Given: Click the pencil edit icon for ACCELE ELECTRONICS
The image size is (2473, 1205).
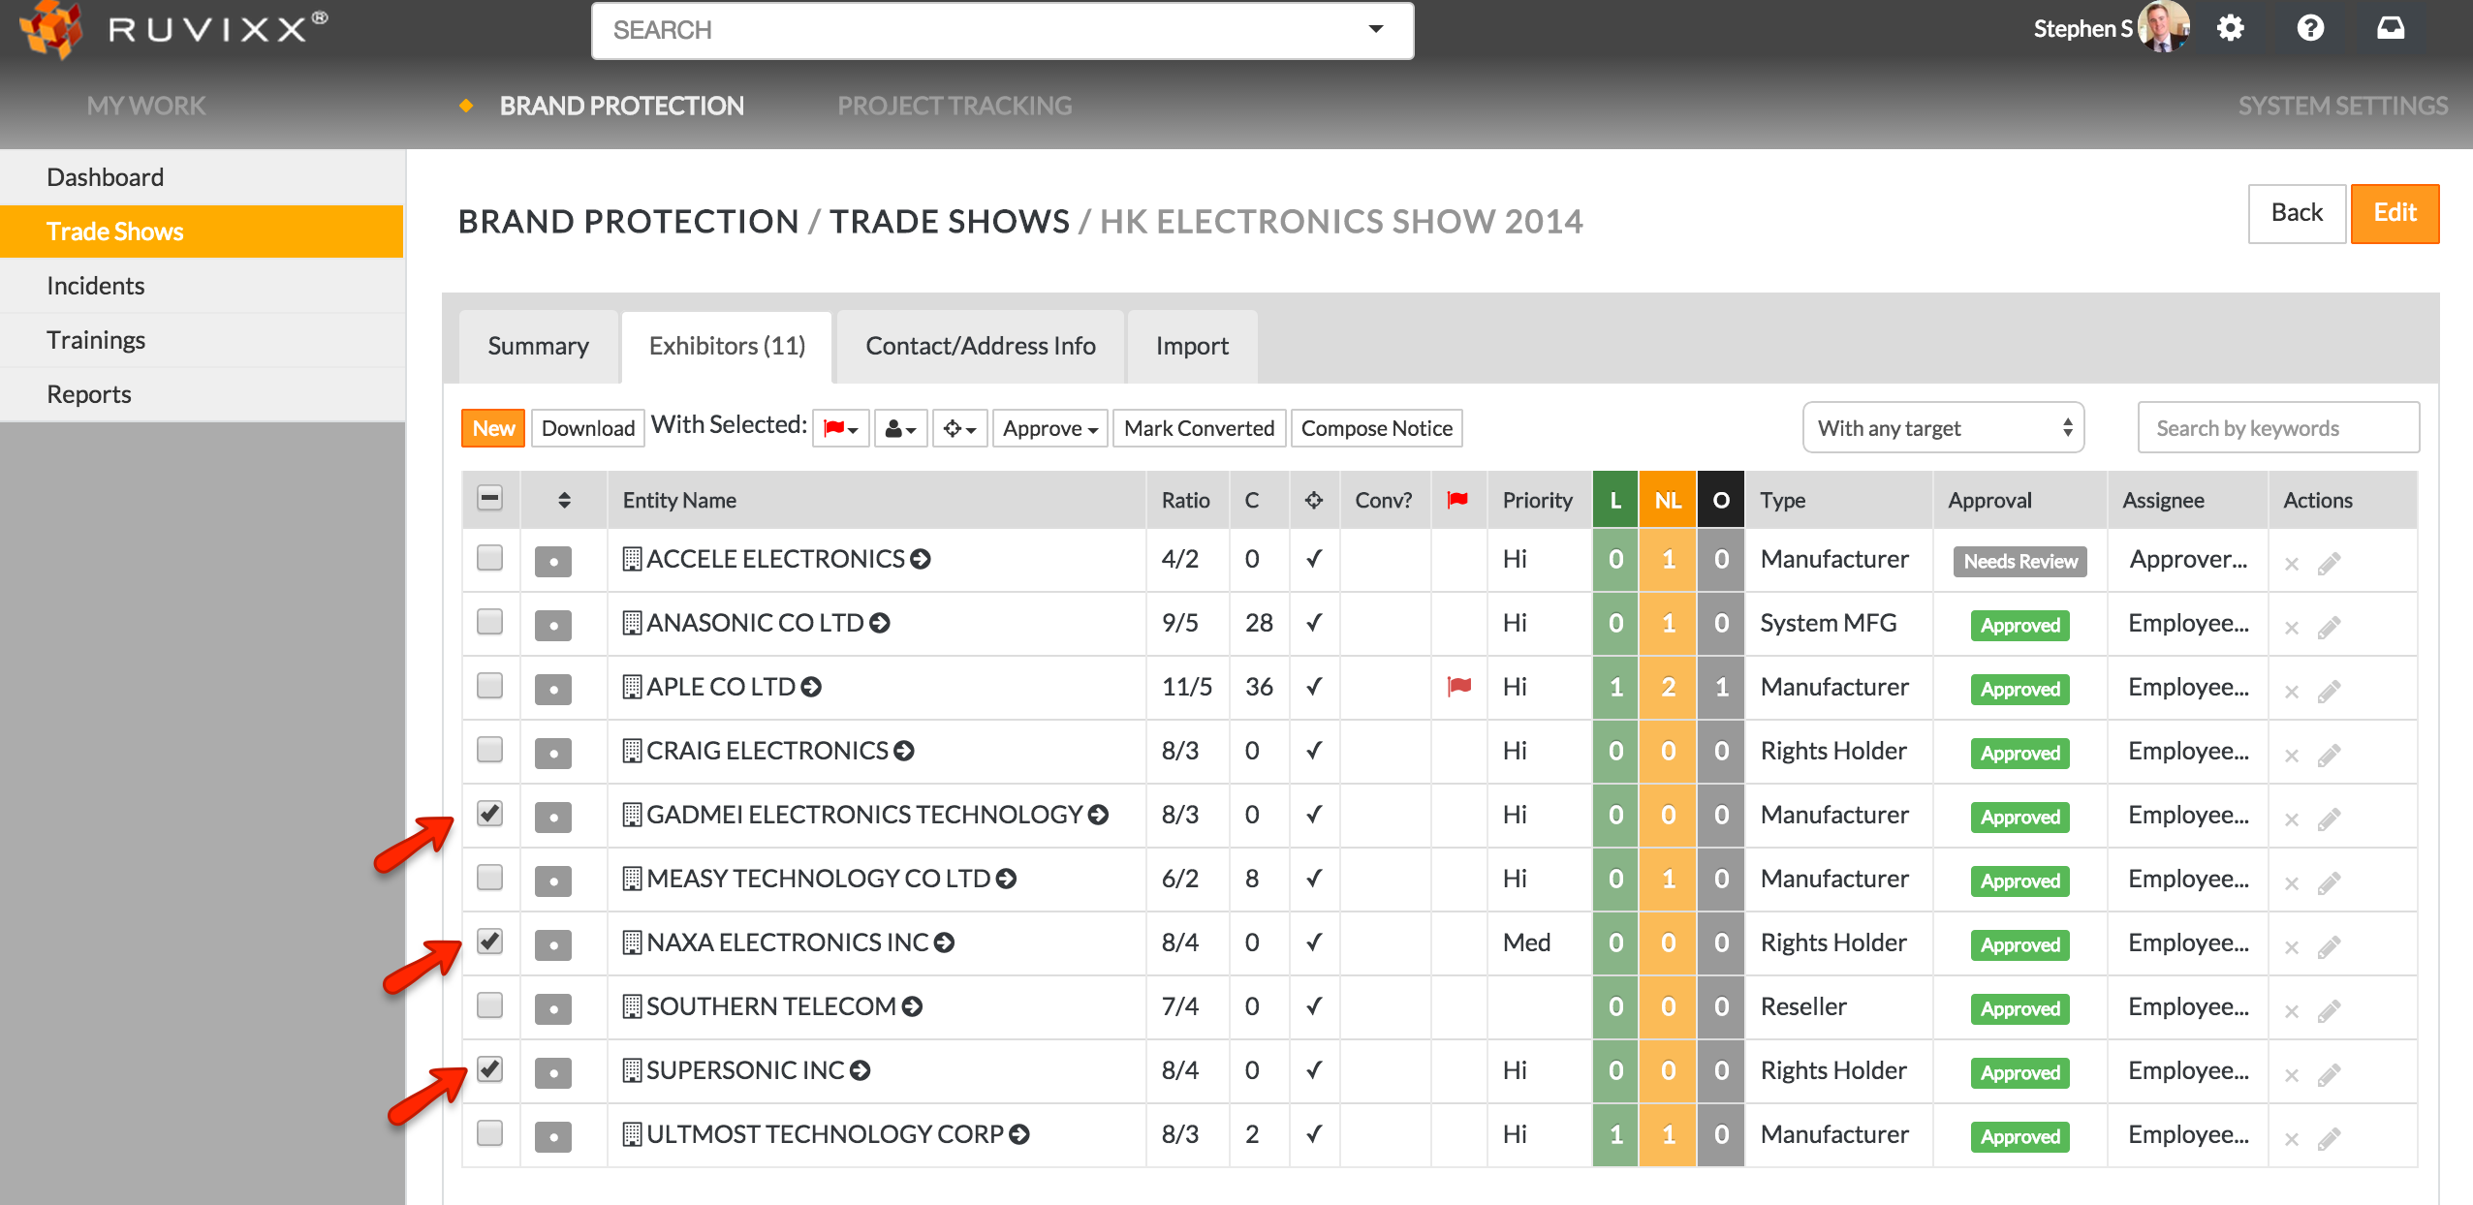Looking at the screenshot, I should (2329, 563).
